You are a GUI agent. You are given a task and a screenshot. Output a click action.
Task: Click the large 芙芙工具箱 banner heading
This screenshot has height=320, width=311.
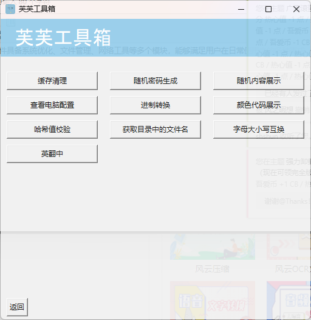(x=63, y=38)
